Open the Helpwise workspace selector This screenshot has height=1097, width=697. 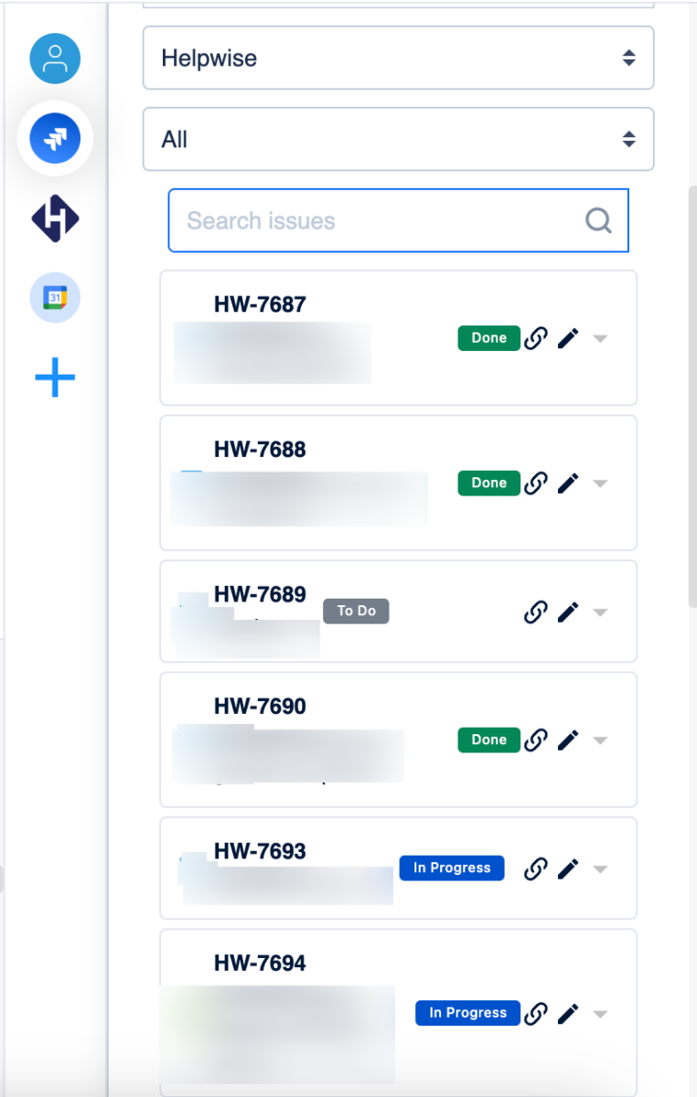(x=398, y=57)
